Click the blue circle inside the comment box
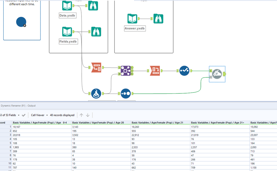 [21, 22]
